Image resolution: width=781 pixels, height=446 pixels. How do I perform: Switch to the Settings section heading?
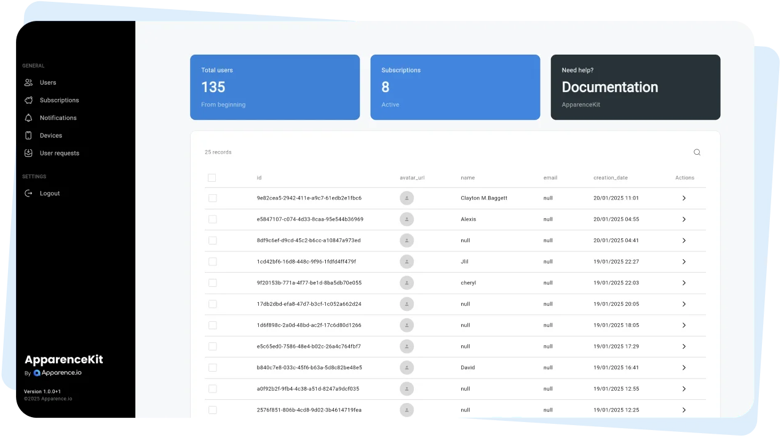click(x=34, y=176)
